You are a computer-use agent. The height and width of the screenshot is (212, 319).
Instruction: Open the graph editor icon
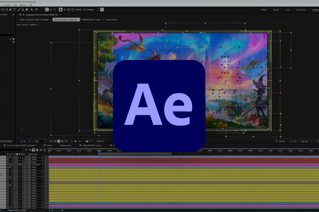(x=45, y=150)
